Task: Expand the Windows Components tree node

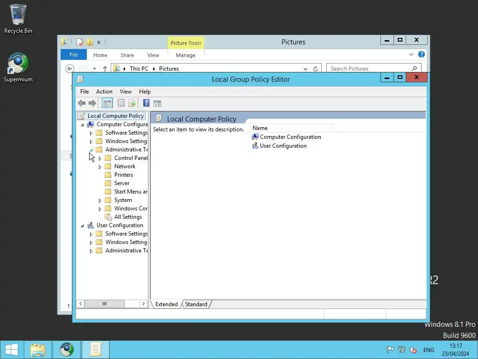Action: (x=100, y=209)
